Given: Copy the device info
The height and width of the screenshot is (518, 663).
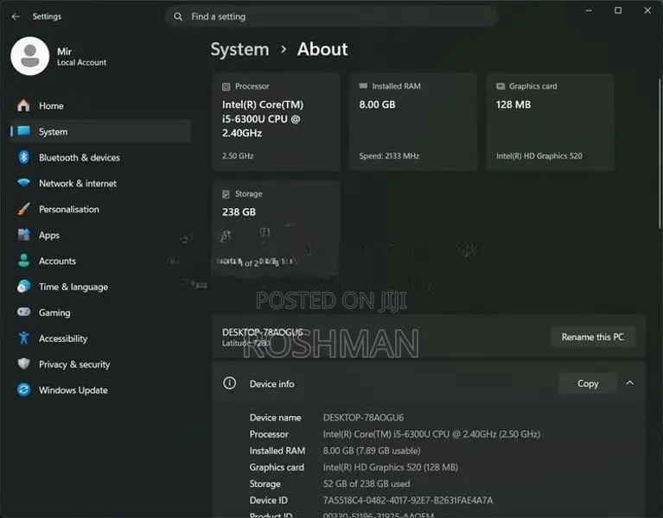Looking at the screenshot, I should point(587,383).
